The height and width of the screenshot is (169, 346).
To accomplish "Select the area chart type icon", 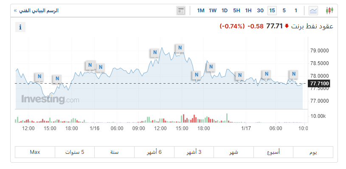I will (313, 11).
